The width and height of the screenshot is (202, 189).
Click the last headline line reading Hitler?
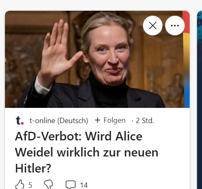click(33, 168)
